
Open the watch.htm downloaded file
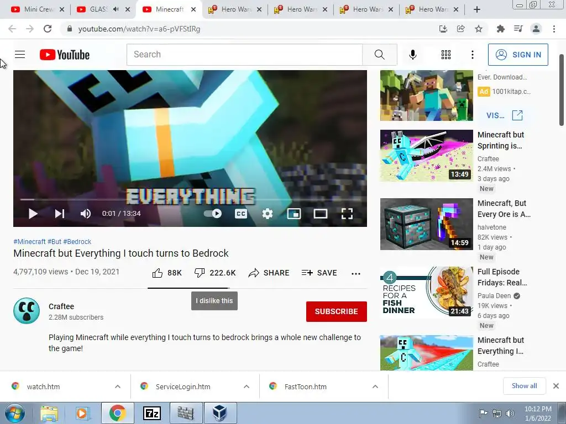pyautogui.click(x=43, y=386)
